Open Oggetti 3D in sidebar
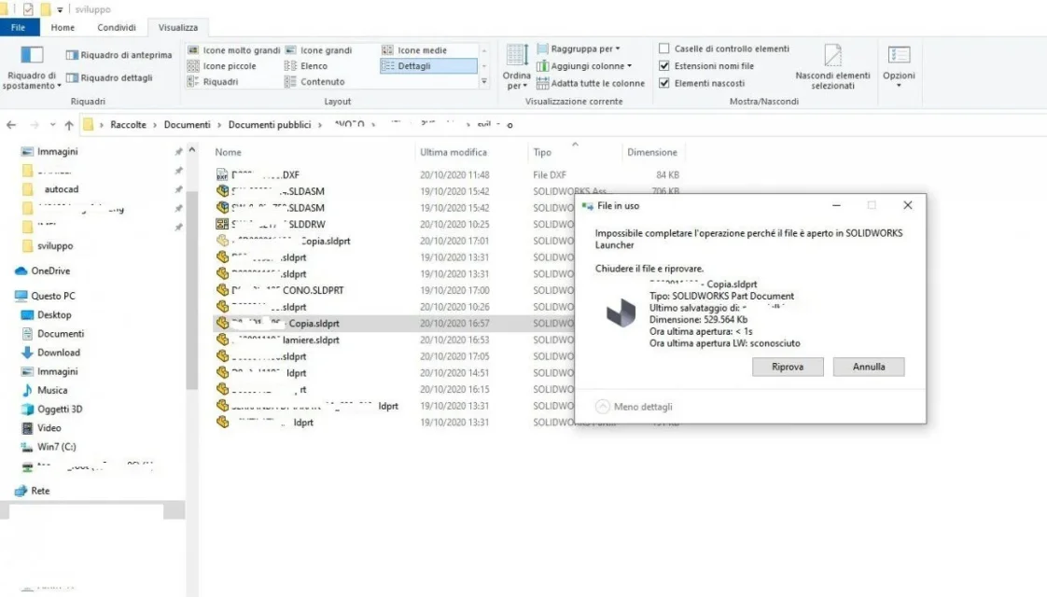The height and width of the screenshot is (597, 1047). tap(60, 410)
